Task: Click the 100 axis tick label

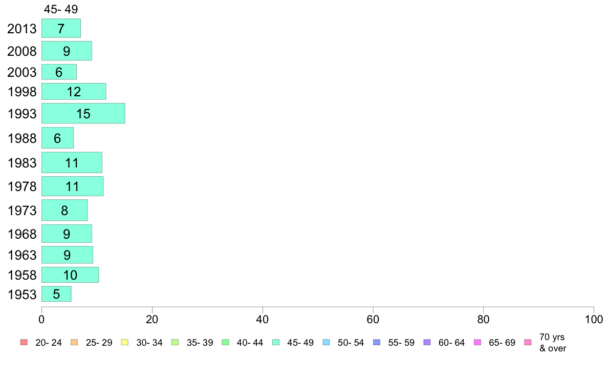Action: tap(594, 320)
